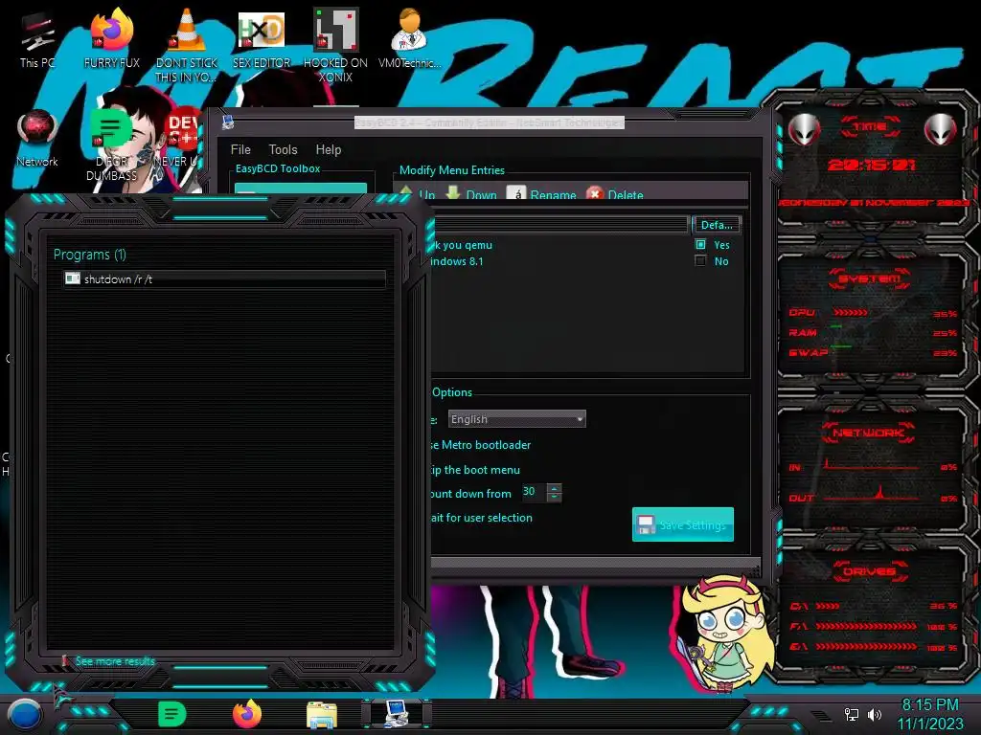Image resolution: width=981 pixels, height=735 pixels.
Task: Launch the FURRY FUX Firefox shortcut
Action: pos(112,39)
